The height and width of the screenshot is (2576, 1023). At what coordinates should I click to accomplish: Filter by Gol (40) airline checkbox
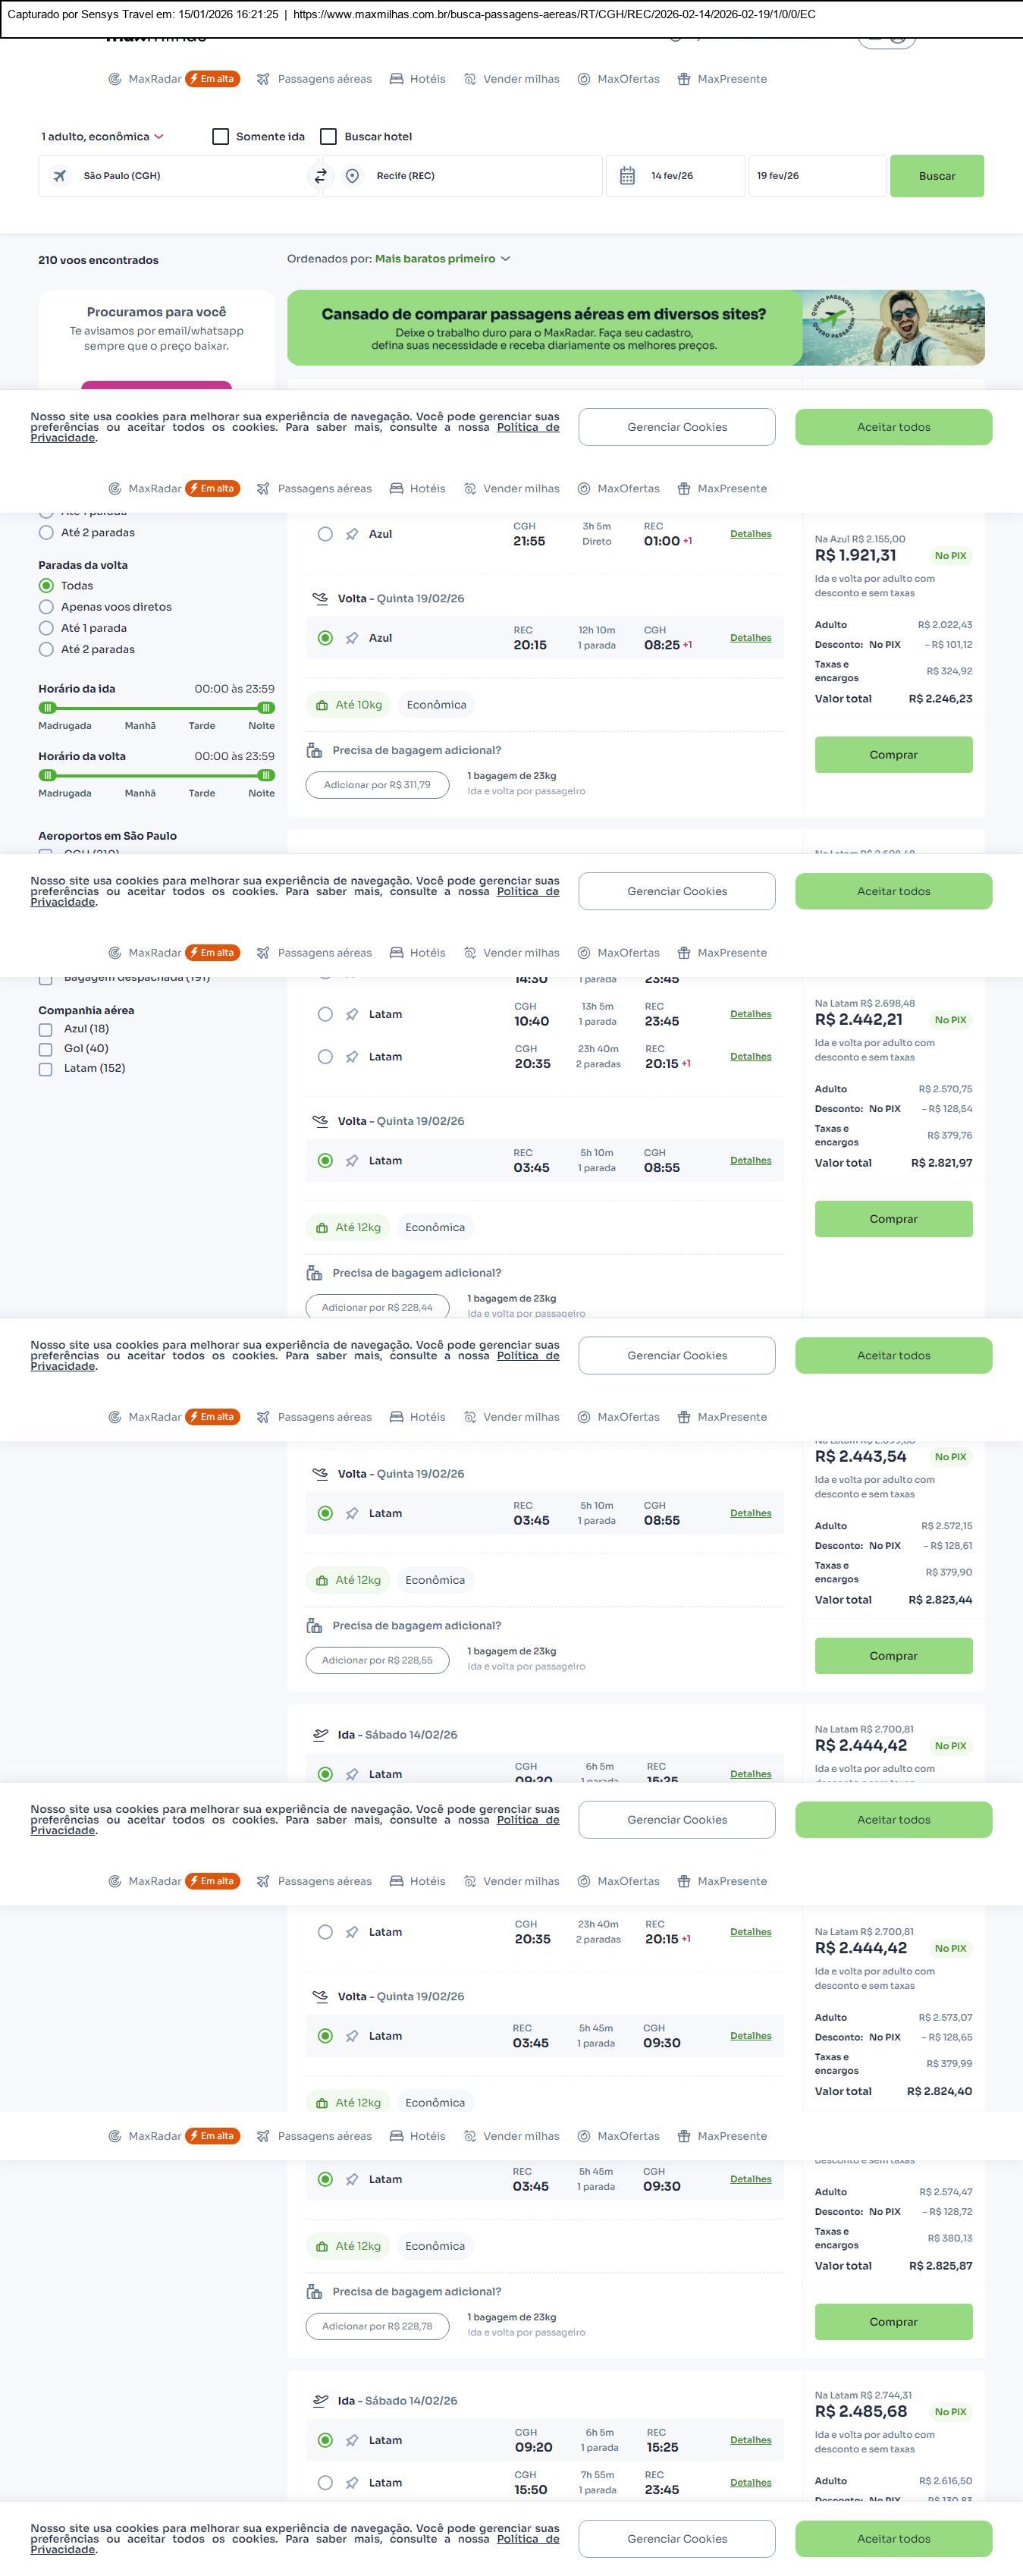pos(46,1049)
